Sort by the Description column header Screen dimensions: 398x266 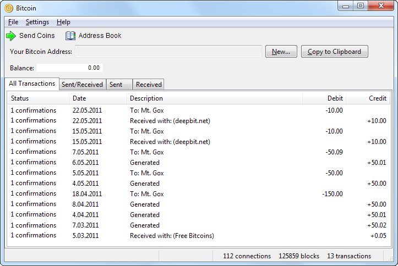[214, 98]
